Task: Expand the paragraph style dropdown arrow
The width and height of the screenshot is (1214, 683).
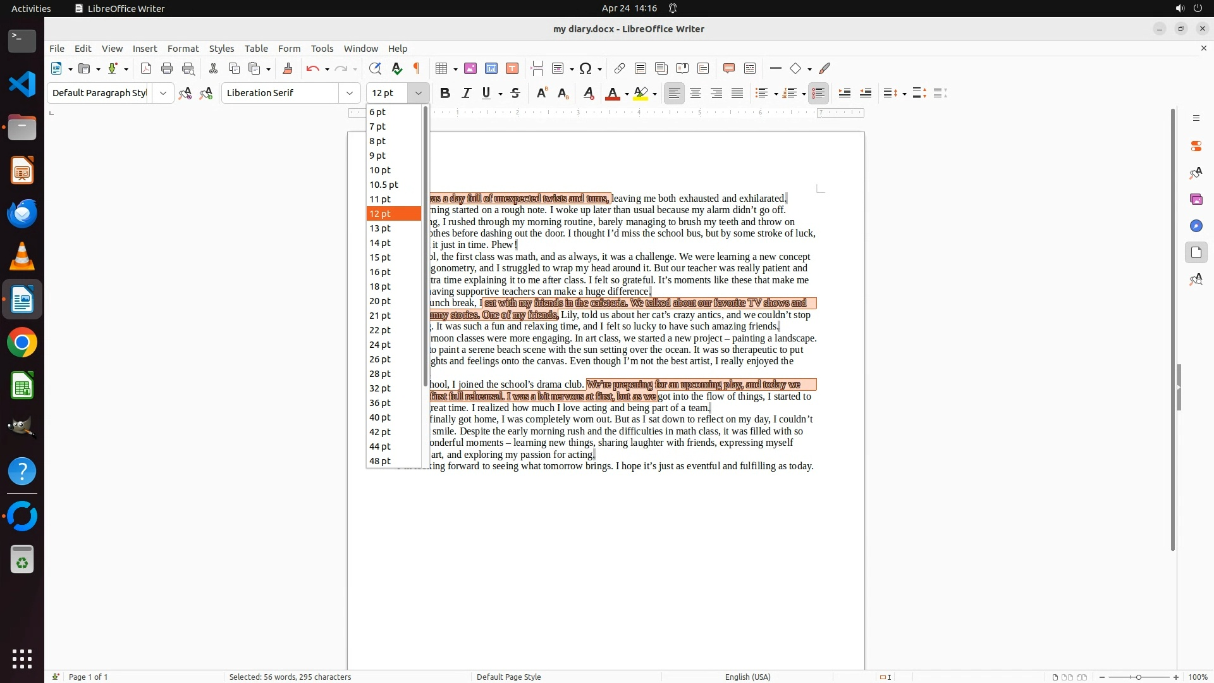Action: [163, 93]
